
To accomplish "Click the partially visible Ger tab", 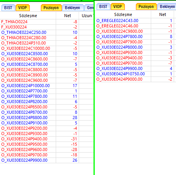I will [x=89, y=8].
